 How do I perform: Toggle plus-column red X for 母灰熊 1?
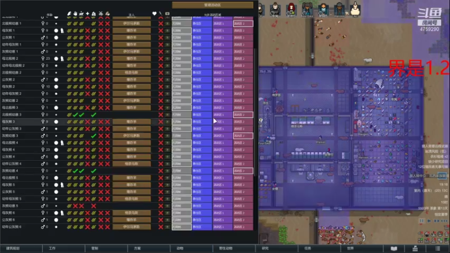coord(88,30)
